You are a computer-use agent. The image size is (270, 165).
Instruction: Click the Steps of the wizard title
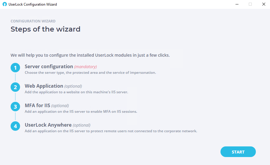45,29
